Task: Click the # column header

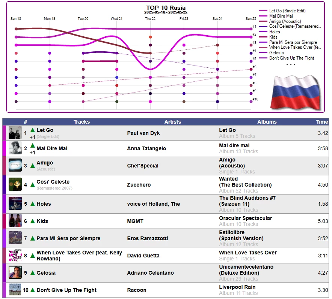Action: [x=26, y=122]
